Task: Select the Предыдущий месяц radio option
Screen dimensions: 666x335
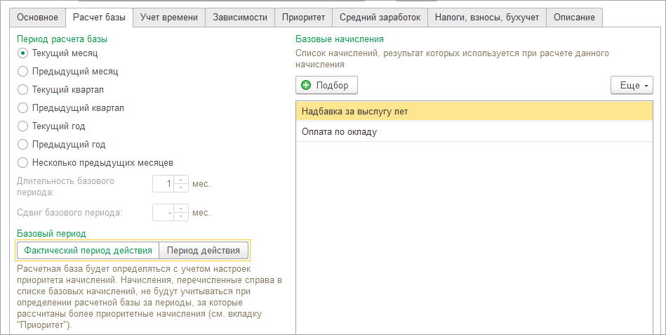Action: point(22,71)
